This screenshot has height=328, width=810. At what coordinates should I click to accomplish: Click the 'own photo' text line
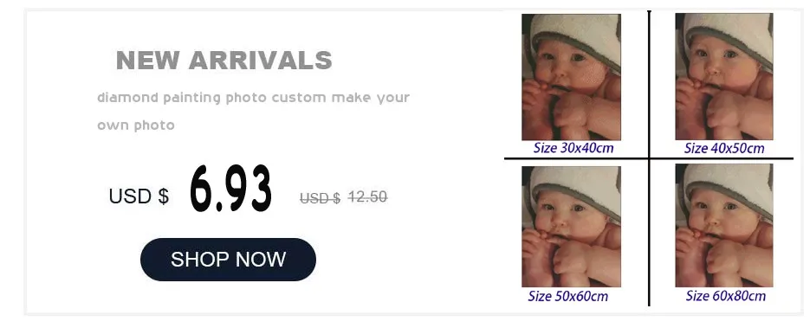coord(136,125)
